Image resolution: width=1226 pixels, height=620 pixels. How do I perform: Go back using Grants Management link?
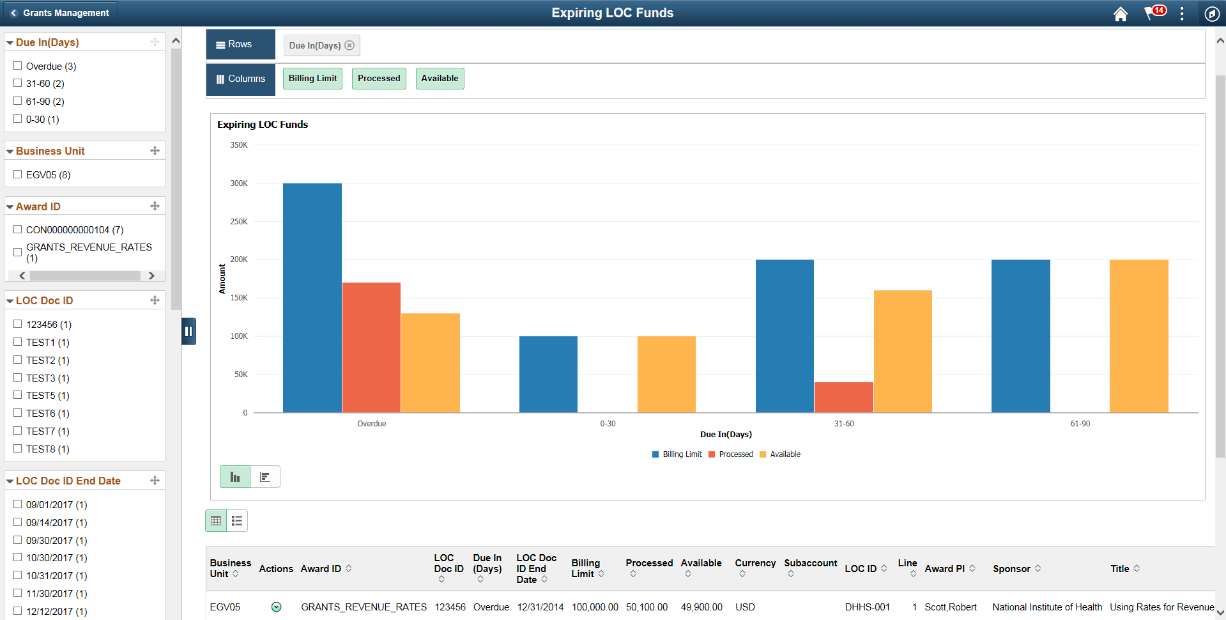point(60,12)
